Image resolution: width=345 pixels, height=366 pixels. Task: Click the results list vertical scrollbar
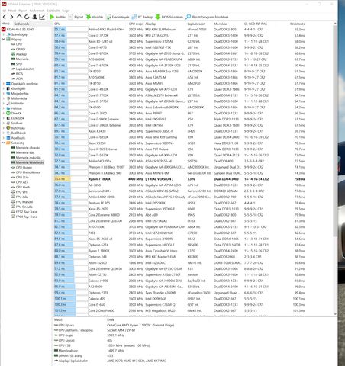click(x=335, y=169)
